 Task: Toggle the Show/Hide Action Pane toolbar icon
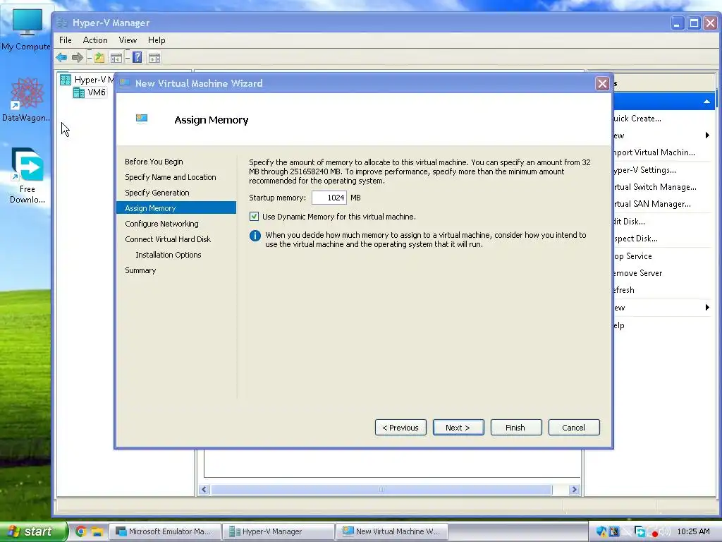point(154,58)
